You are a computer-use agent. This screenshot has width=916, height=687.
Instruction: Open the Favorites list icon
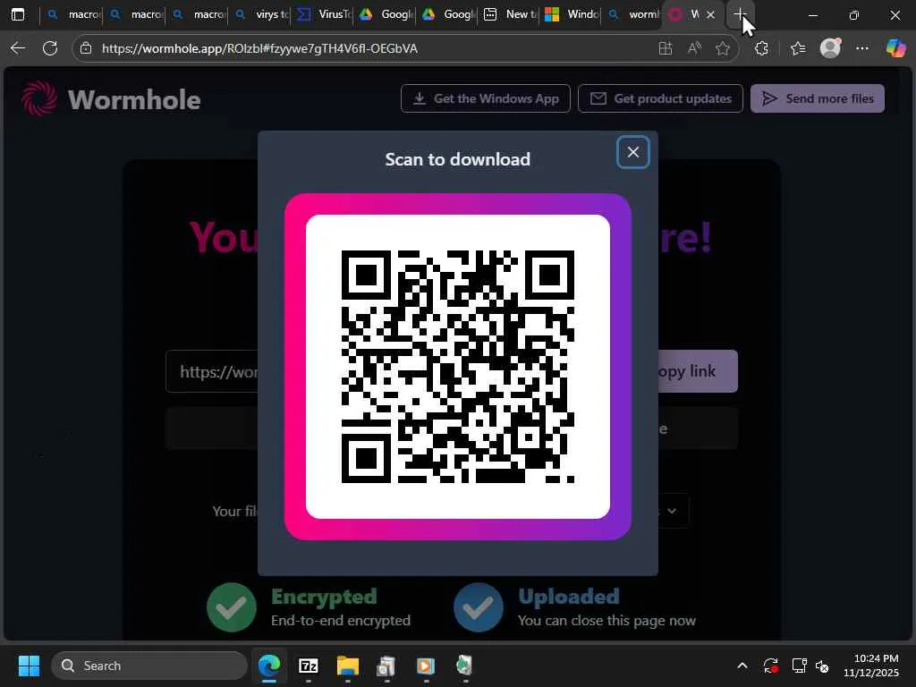coord(798,48)
